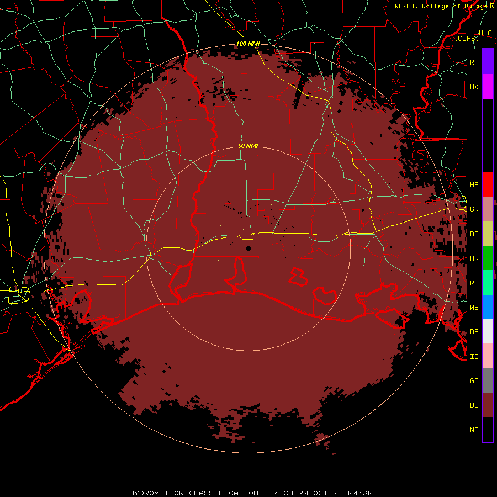Click the HA red legend swatch
The height and width of the screenshot is (497, 497).
488,184
